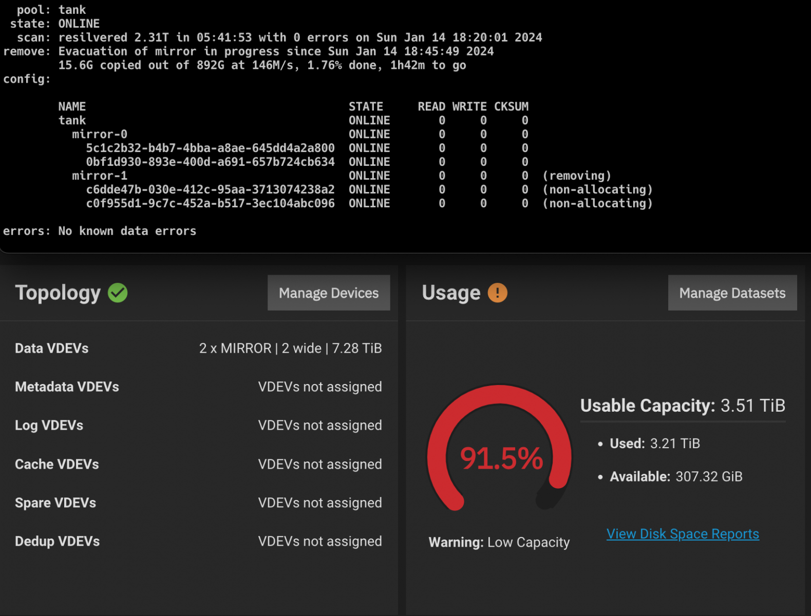
Task: Select the Metadata VDEVs row
Action: pos(198,387)
